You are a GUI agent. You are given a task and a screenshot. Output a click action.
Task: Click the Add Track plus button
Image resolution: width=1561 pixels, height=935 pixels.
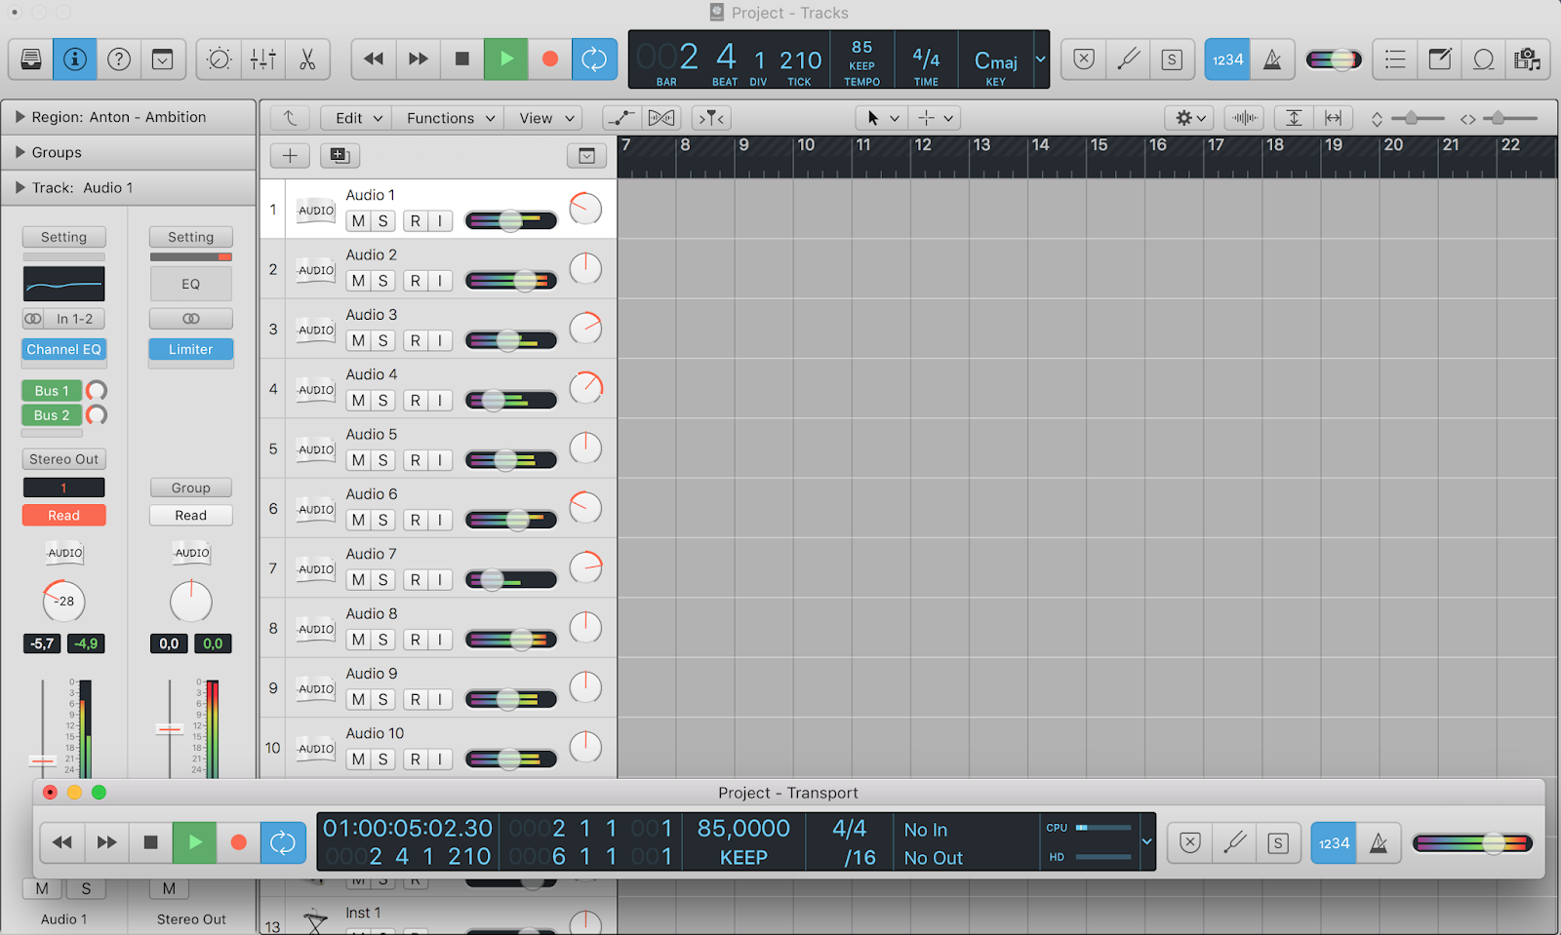tap(290, 156)
